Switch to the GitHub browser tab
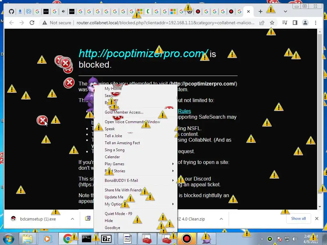 pos(11,12)
